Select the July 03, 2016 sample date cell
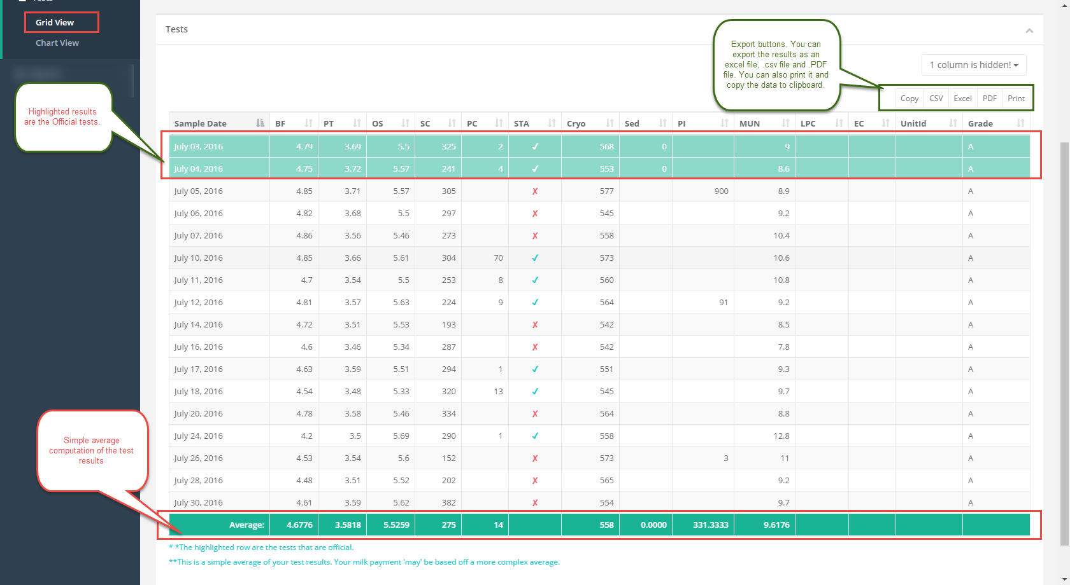Viewport: 1070px width, 585px height. pos(219,146)
